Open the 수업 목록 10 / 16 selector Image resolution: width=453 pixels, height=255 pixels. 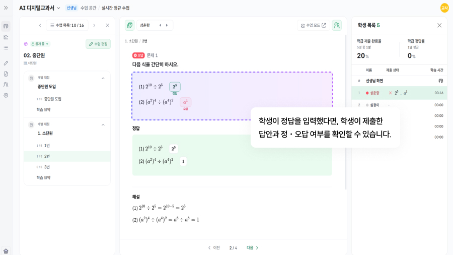coord(67,25)
